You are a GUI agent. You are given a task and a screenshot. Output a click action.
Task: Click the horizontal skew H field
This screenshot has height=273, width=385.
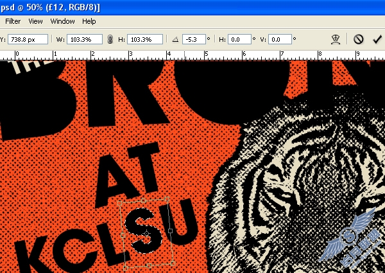point(239,39)
